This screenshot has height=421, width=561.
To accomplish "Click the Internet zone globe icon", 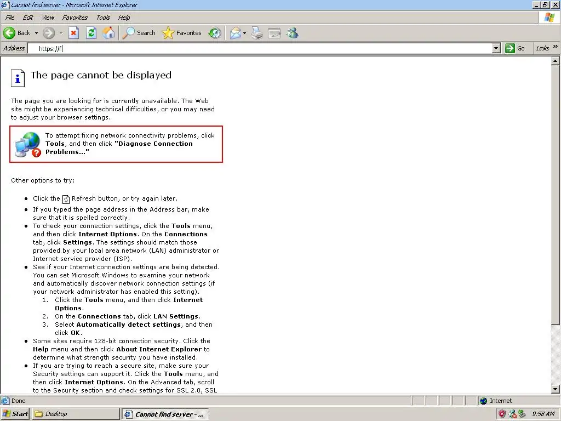I will (x=483, y=401).
